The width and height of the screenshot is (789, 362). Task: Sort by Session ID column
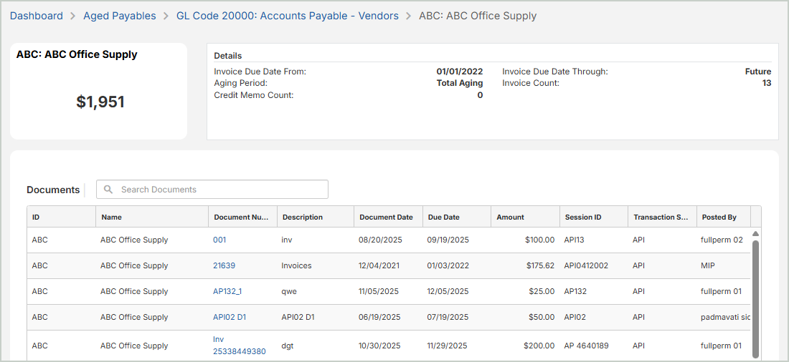(582, 217)
